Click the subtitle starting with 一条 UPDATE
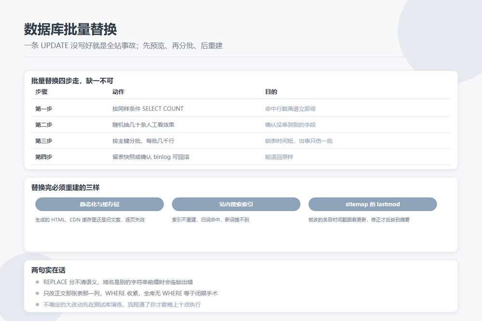This screenshot has height=321, width=482. 123,45
